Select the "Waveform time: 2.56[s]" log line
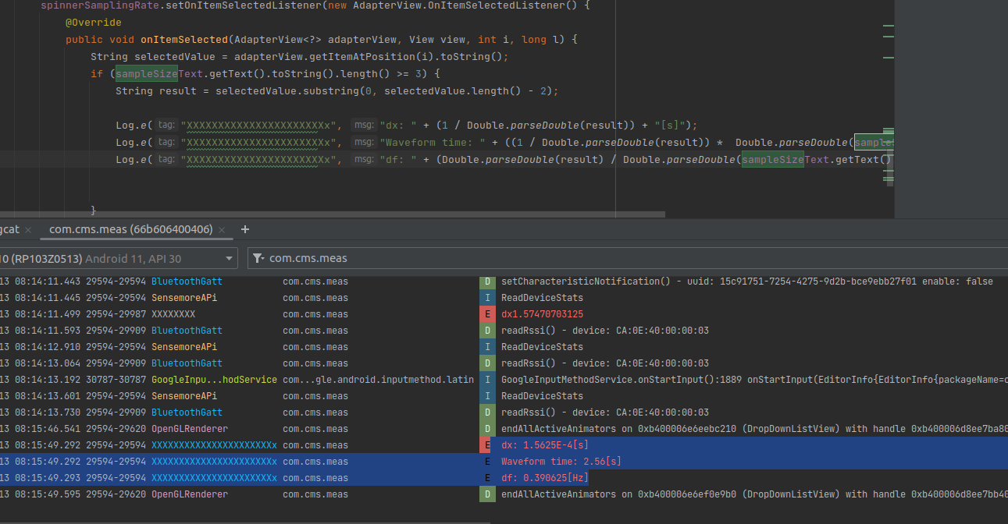The height and width of the screenshot is (524, 1008). click(561, 462)
